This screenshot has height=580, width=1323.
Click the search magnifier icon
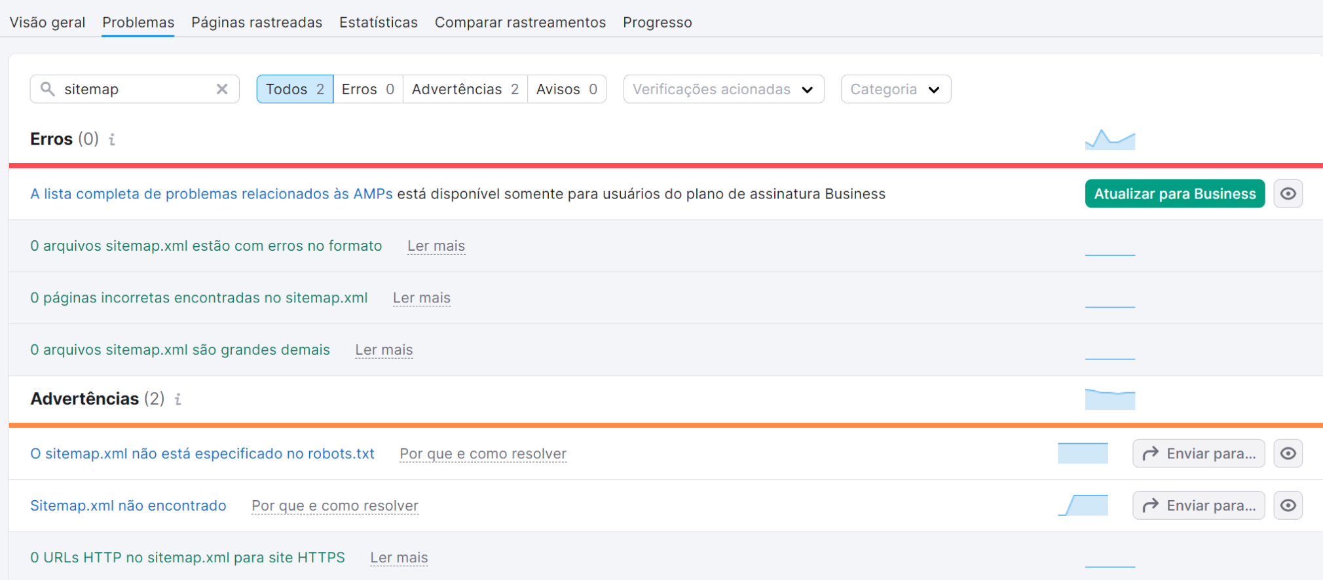tap(47, 88)
